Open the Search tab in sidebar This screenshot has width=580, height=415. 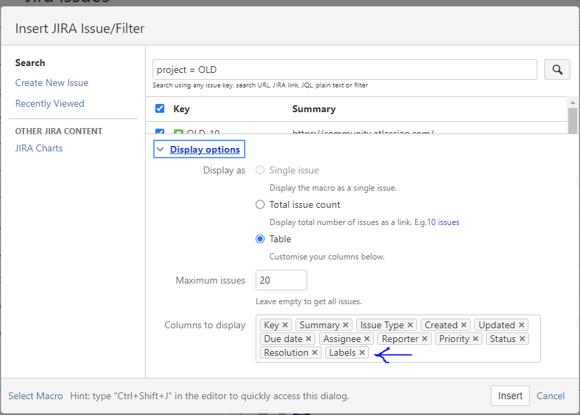point(30,63)
